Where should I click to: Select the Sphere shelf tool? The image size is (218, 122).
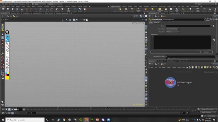coord(8,9)
